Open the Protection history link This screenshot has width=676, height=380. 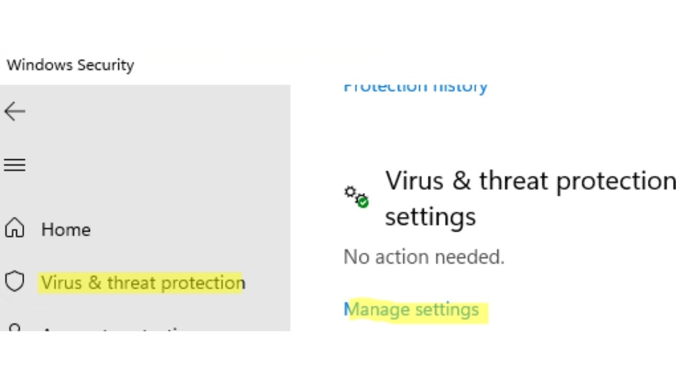coord(415,88)
